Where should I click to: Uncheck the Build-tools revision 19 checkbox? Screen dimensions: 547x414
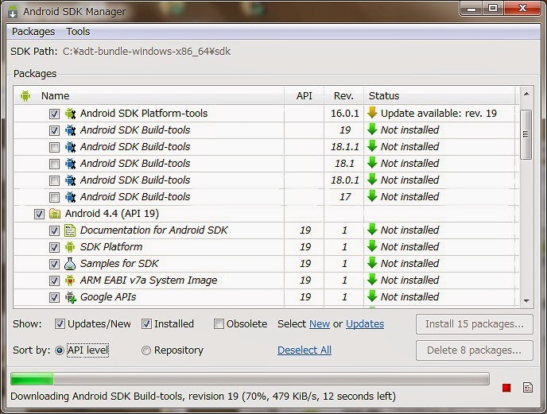click(54, 130)
